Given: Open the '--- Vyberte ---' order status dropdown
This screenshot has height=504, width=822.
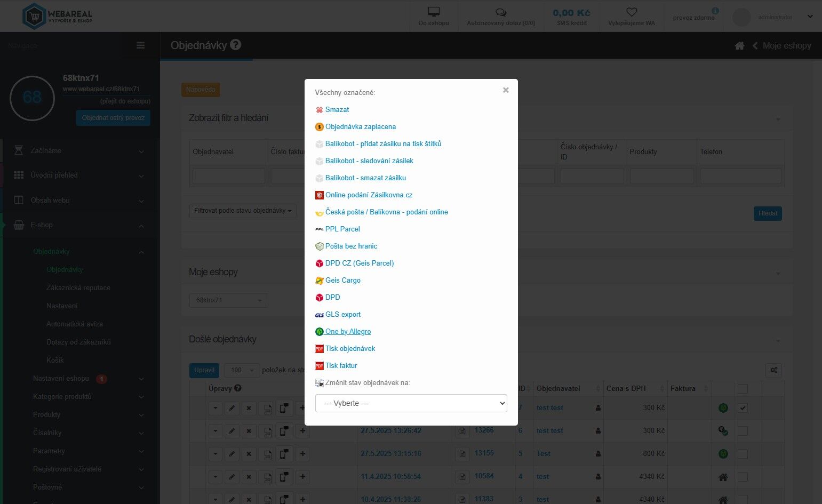Looking at the screenshot, I should 411,403.
